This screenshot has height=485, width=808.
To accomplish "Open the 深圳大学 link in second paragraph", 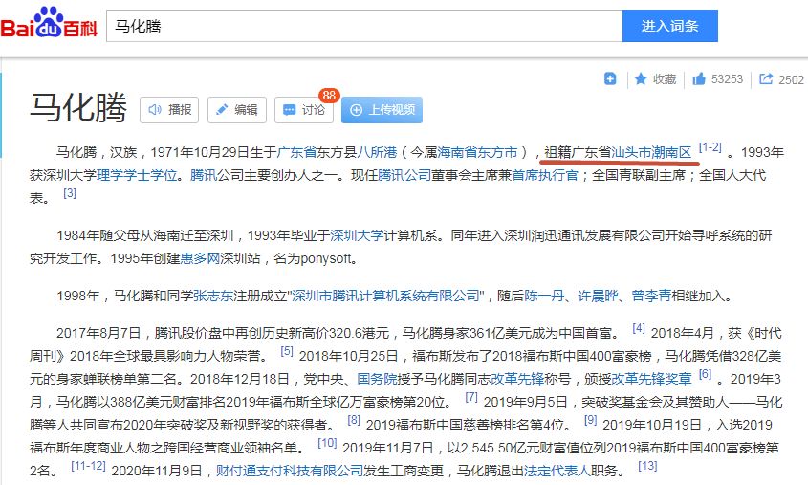I will click(x=357, y=235).
